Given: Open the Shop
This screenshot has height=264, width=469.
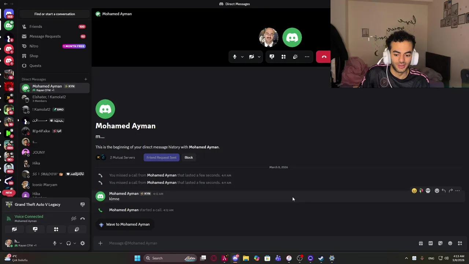Looking at the screenshot, I should 54,56.
